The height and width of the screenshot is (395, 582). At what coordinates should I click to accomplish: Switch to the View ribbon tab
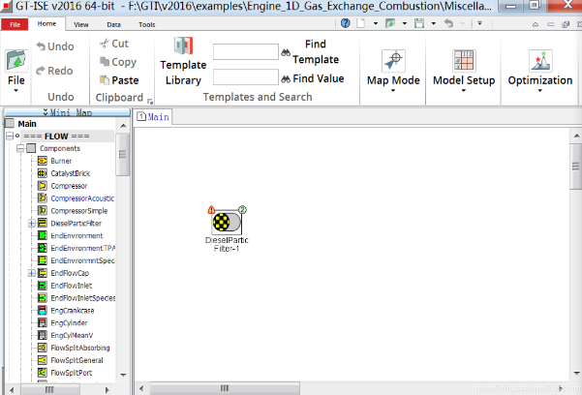(x=81, y=22)
